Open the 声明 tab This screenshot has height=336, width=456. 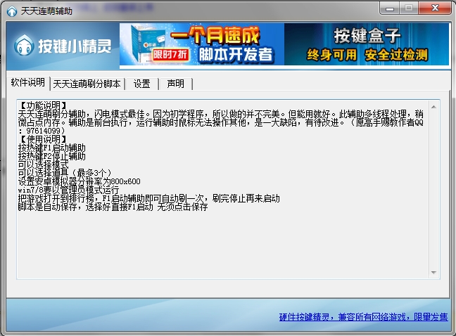pos(175,84)
